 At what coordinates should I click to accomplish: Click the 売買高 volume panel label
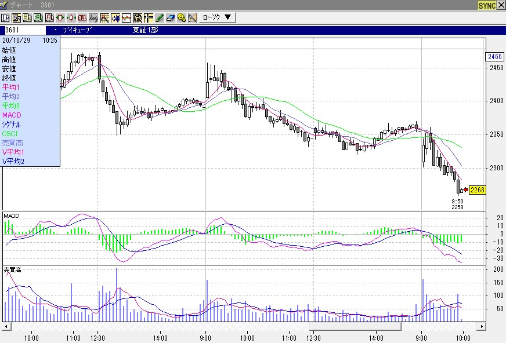[12, 270]
